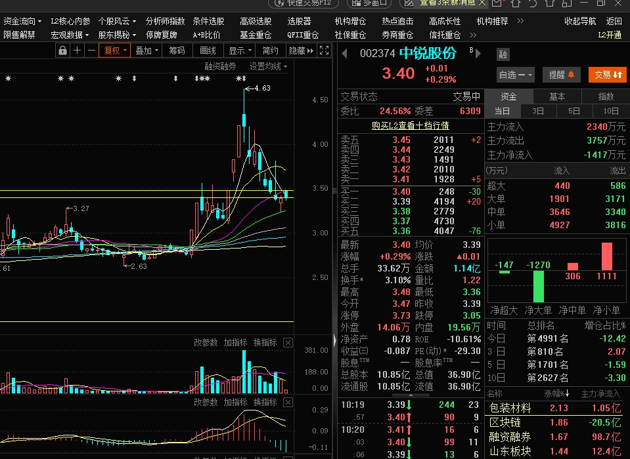Select the 5日 period option
The height and width of the screenshot is (459, 630).
574,111
